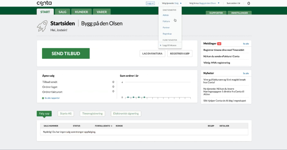287x150 pixels.
Task: Collapse the Velg tjeneste dropdown
Action: coord(181,3)
